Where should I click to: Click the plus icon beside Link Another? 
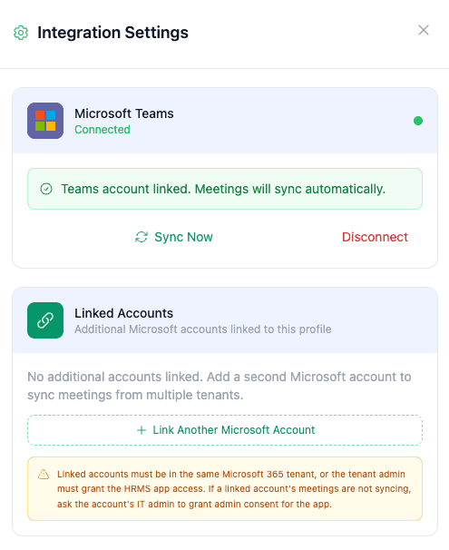coord(142,430)
